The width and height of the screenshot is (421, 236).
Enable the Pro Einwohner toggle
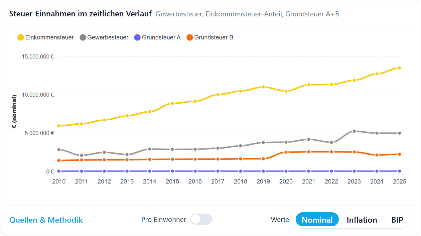pyautogui.click(x=201, y=219)
